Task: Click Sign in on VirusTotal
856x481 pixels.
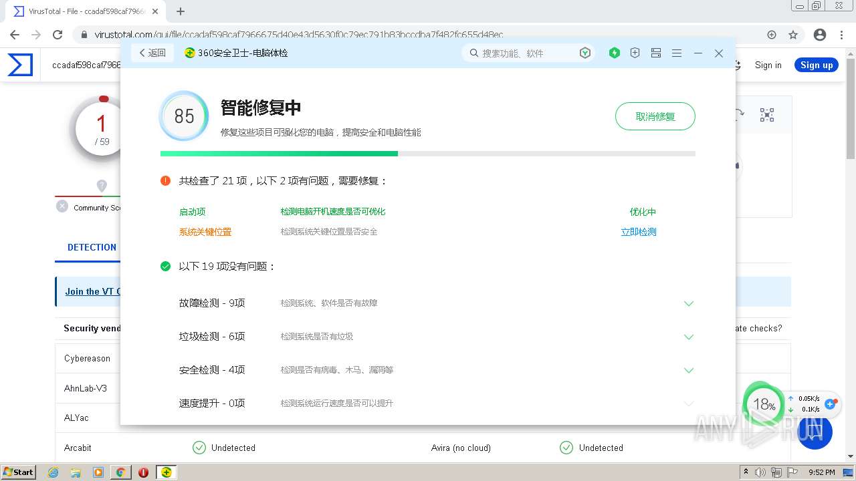Action: (768, 65)
